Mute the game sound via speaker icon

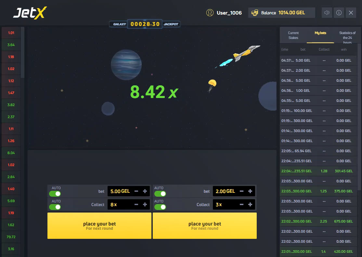pos(327,13)
